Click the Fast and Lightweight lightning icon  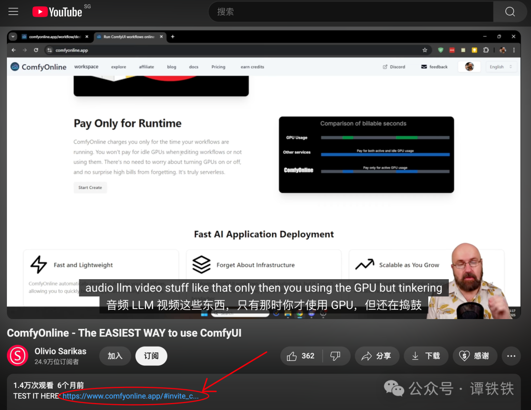click(x=39, y=265)
